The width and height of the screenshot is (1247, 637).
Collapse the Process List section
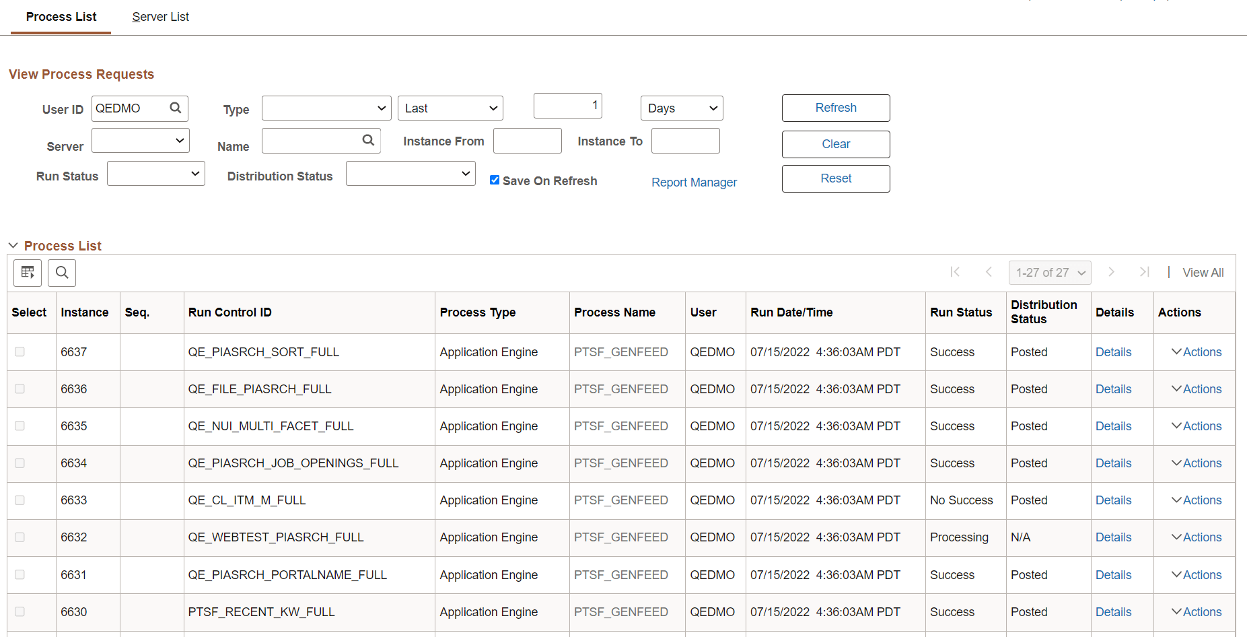click(13, 245)
